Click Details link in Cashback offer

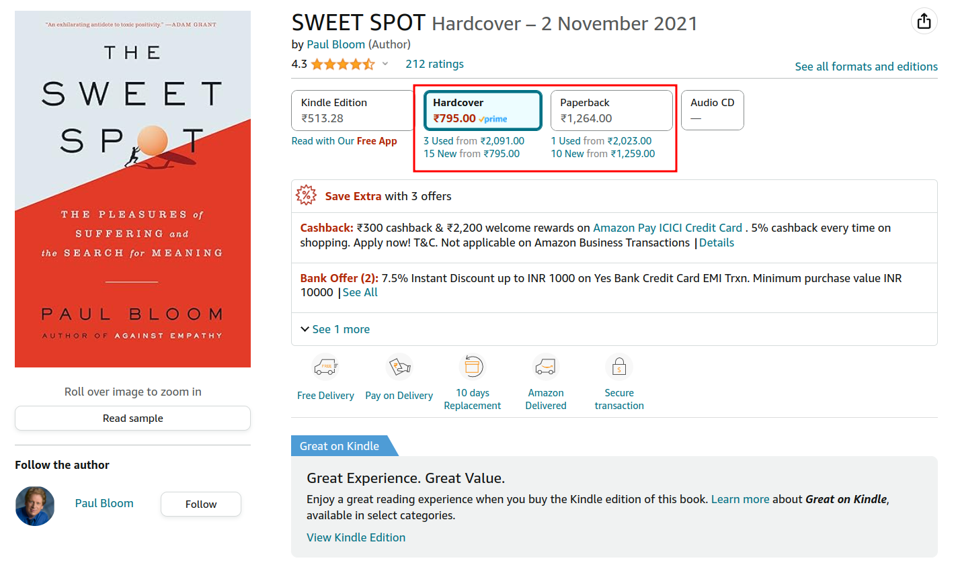click(717, 243)
